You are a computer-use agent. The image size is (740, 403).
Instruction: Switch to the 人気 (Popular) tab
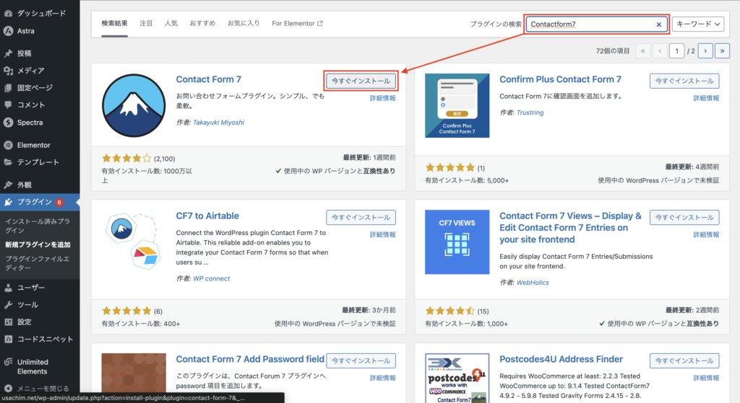[x=171, y=23]
